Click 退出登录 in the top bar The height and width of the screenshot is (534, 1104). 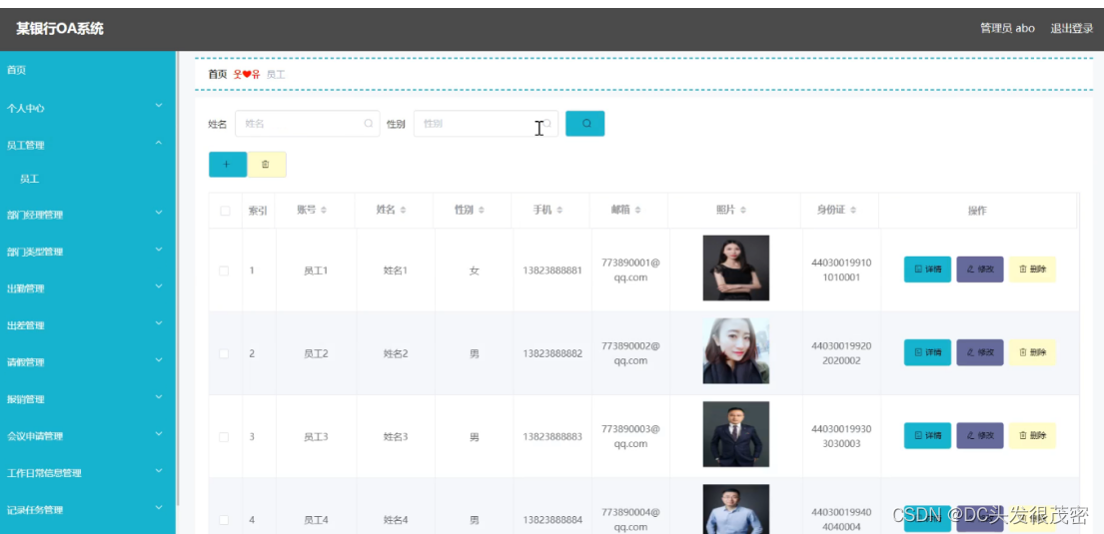click(x=1072, y=28)
